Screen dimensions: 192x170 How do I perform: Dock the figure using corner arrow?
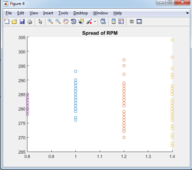[187, 13]
